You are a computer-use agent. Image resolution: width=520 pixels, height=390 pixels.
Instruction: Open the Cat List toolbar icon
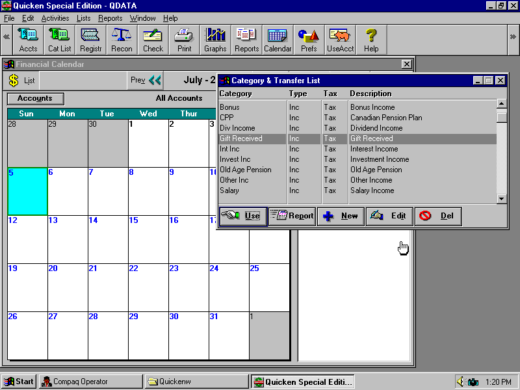[x=60, y=40]
